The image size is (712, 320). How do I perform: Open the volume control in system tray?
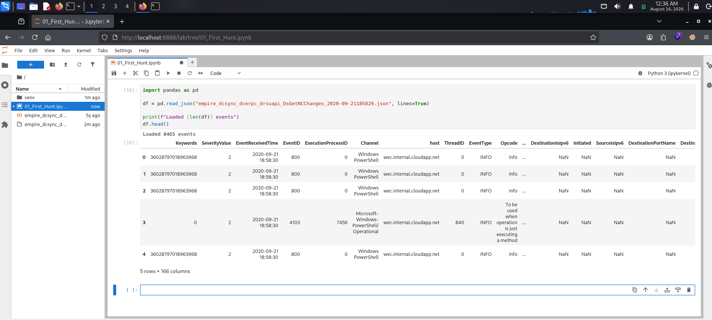click(617, 6)
